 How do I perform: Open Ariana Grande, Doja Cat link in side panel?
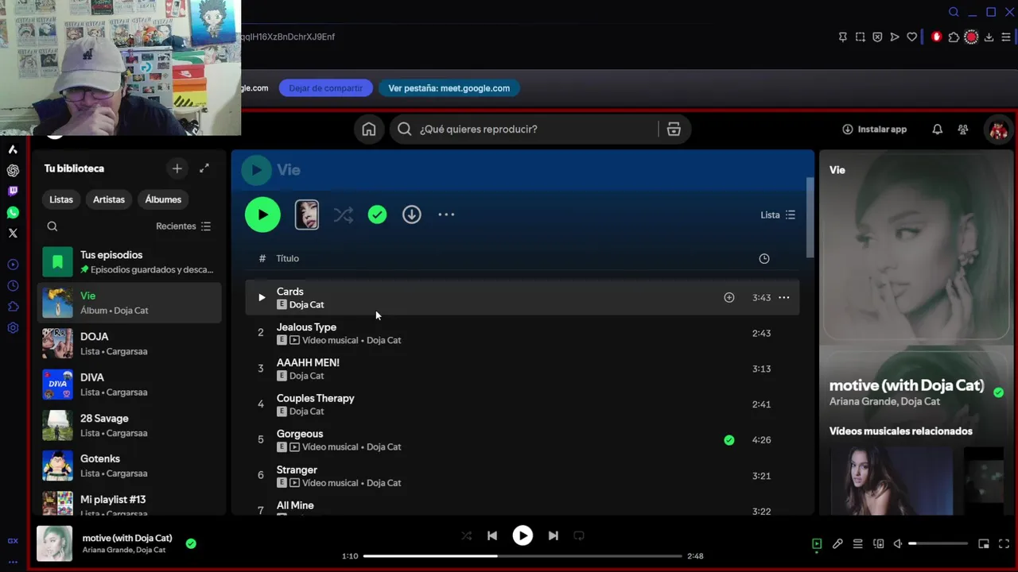[x=884, y=402]
